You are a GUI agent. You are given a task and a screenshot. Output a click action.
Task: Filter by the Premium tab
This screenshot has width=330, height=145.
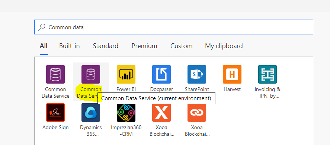point(144,46)
